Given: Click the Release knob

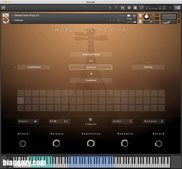Looking at the screenshot, I should pos(56,143).
